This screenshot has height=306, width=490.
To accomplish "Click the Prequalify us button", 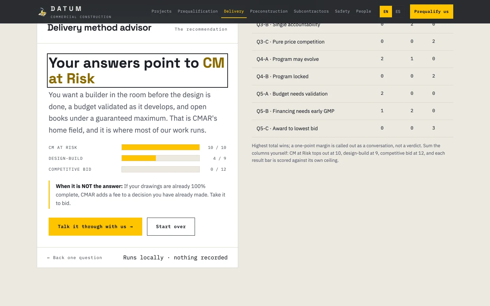I will pyautogui.click(x=431, y=12).
